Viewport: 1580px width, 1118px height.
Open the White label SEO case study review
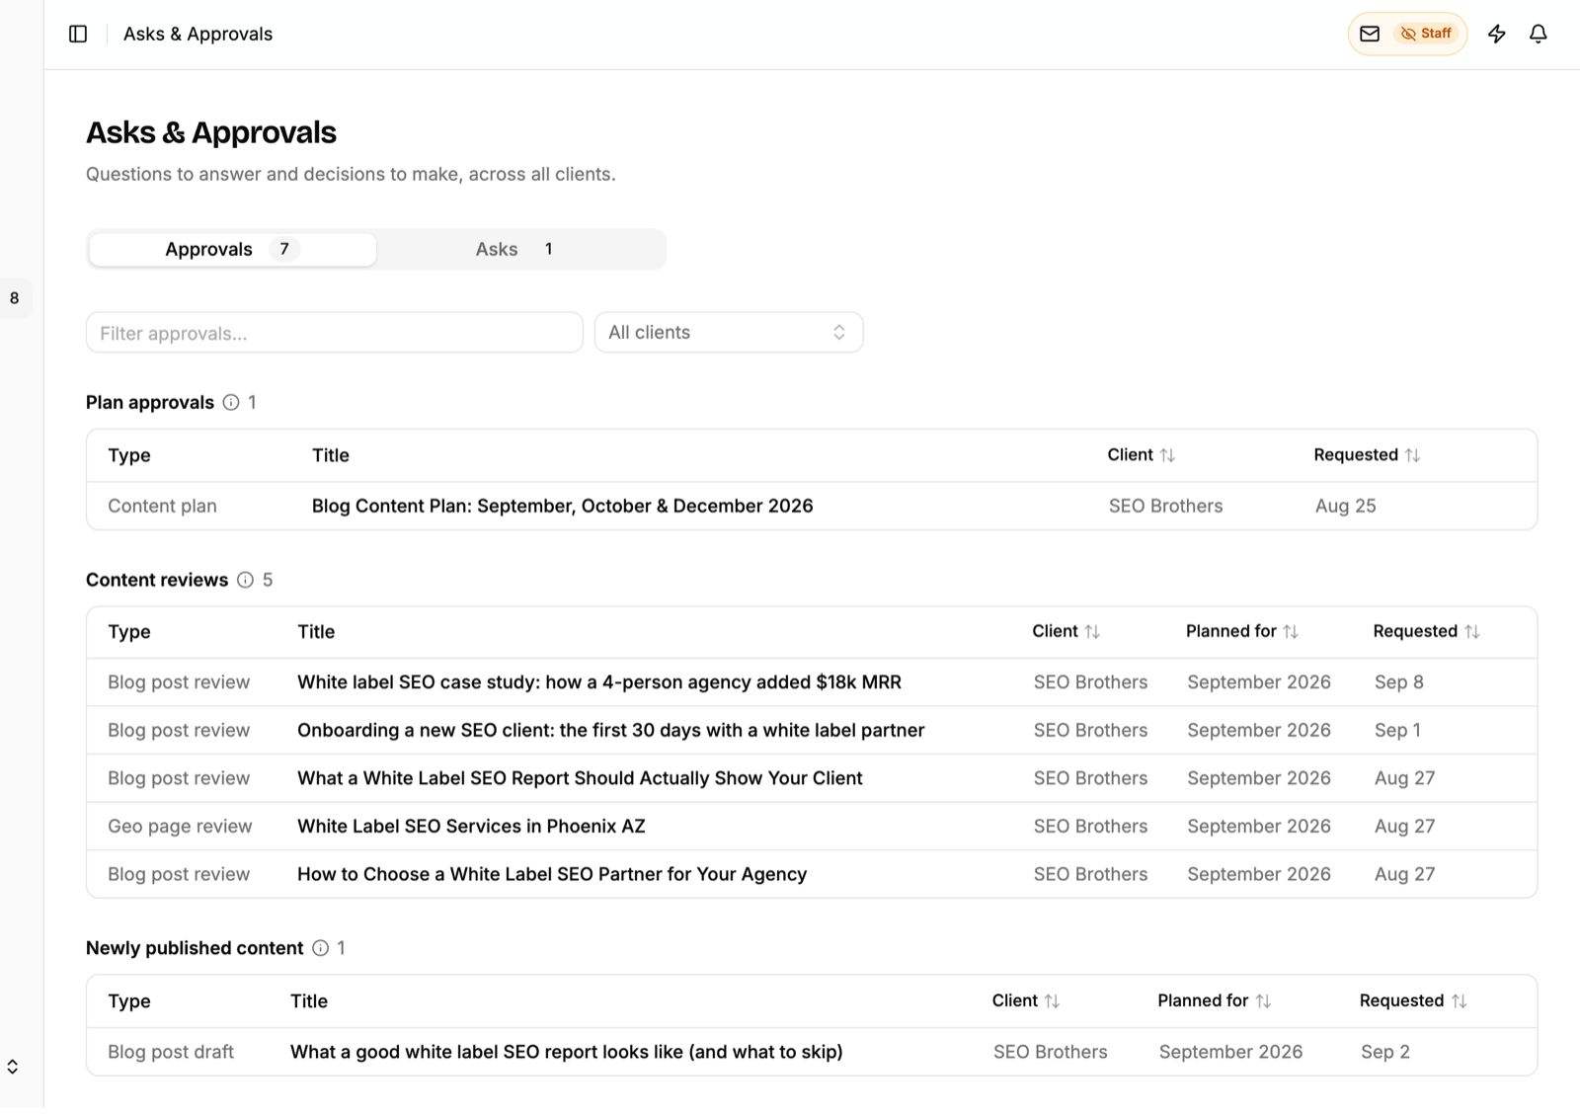coord(599,682)
